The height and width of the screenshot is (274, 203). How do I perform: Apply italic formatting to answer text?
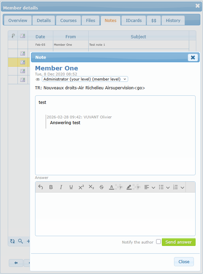tap(61, 187)
